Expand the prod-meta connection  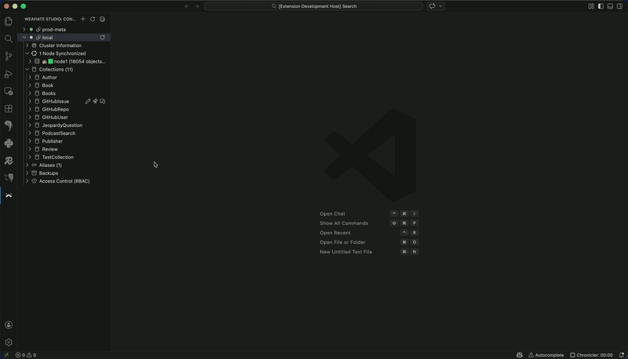click(24, 29)
